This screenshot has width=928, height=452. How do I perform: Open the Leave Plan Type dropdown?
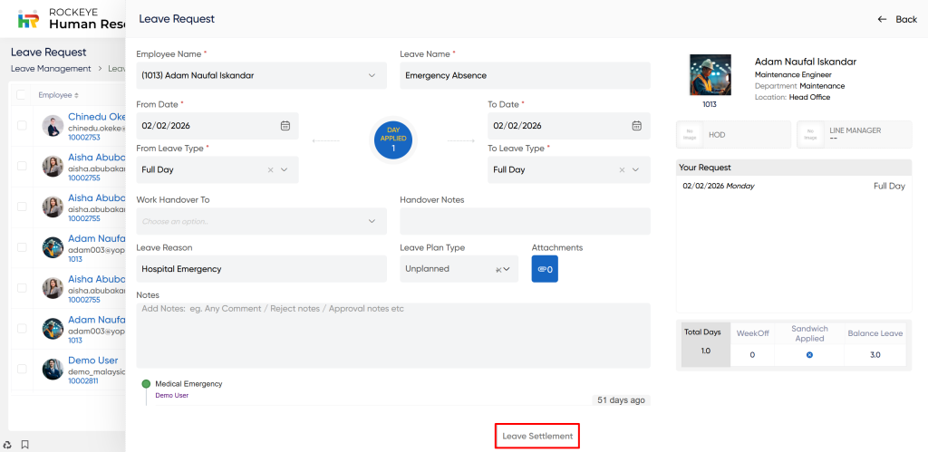[506, 269]
